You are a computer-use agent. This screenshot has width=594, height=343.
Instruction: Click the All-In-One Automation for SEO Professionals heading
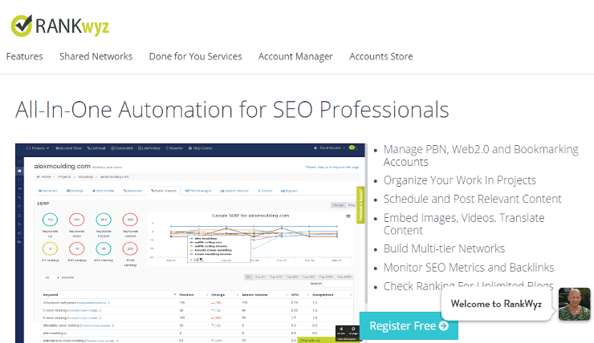232,110
